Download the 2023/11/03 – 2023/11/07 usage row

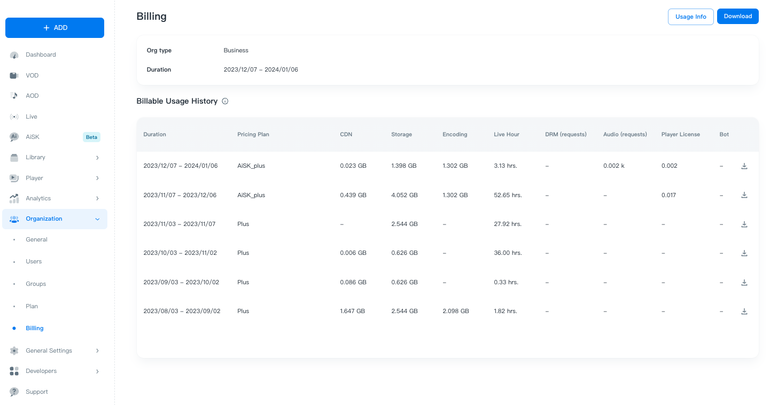click(744, 224)
